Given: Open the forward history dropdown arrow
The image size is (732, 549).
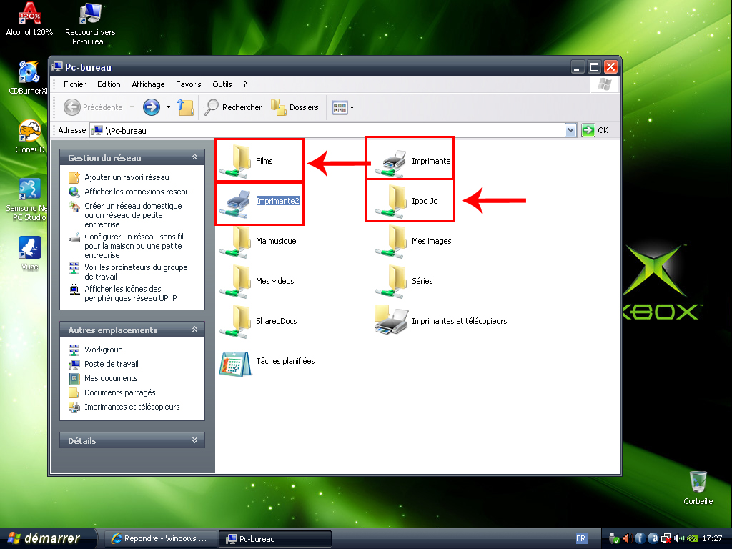Looking at the screenshot, I should click(168, 107).
